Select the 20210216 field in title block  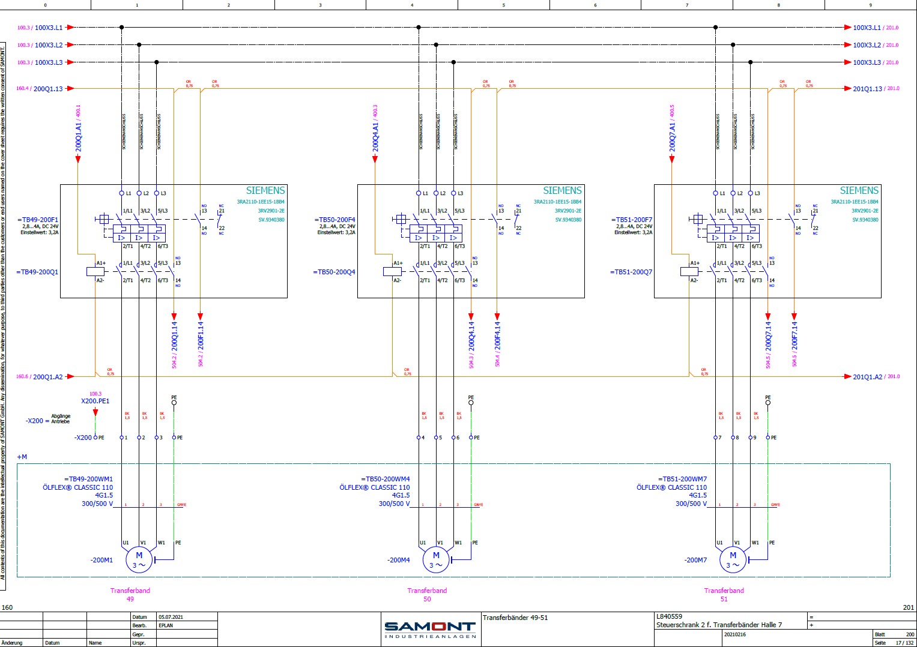[x=735, y=634]
